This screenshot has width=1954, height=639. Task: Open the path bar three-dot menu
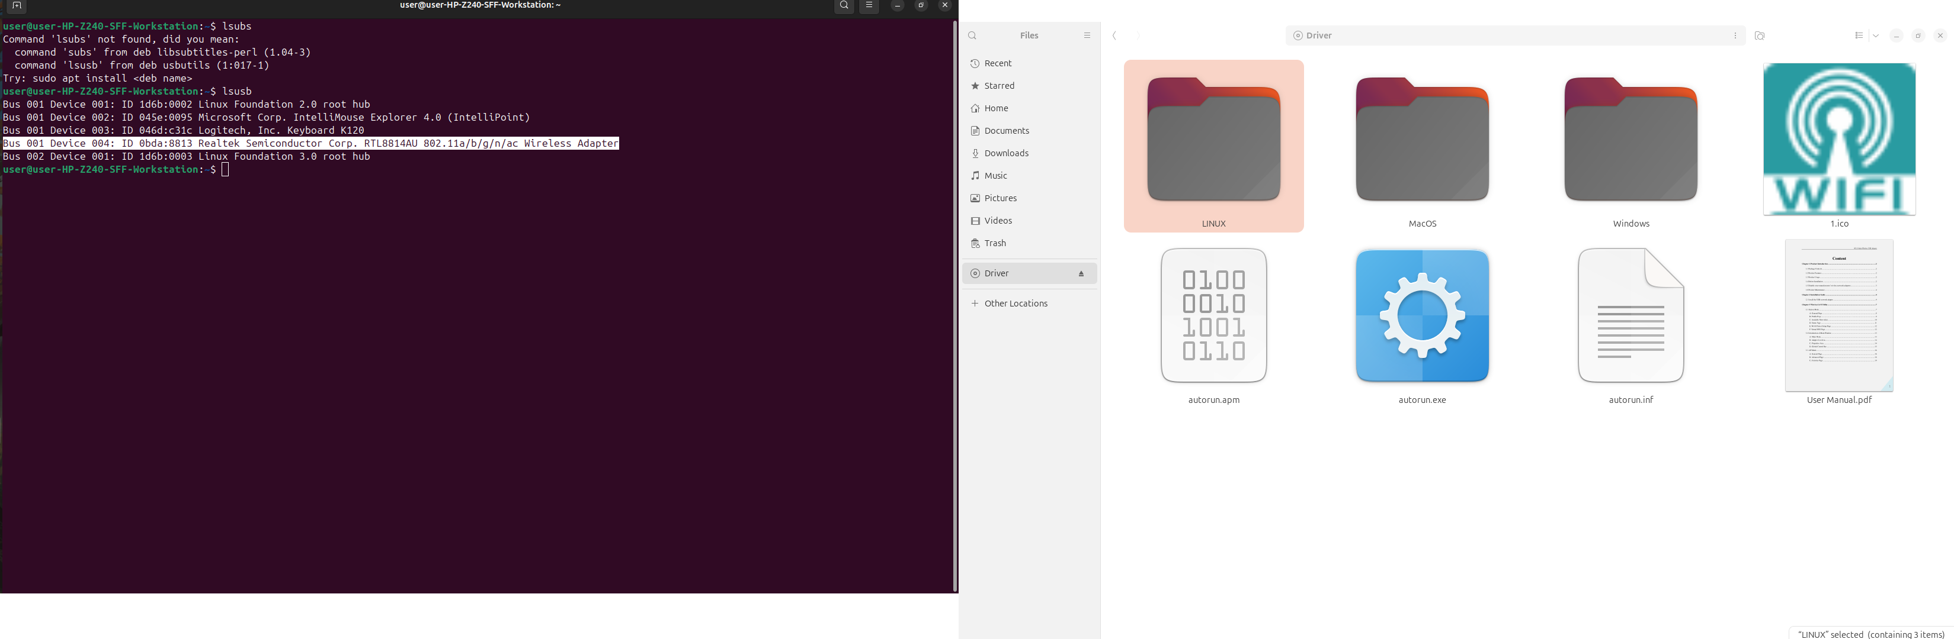pos(1735,35)
